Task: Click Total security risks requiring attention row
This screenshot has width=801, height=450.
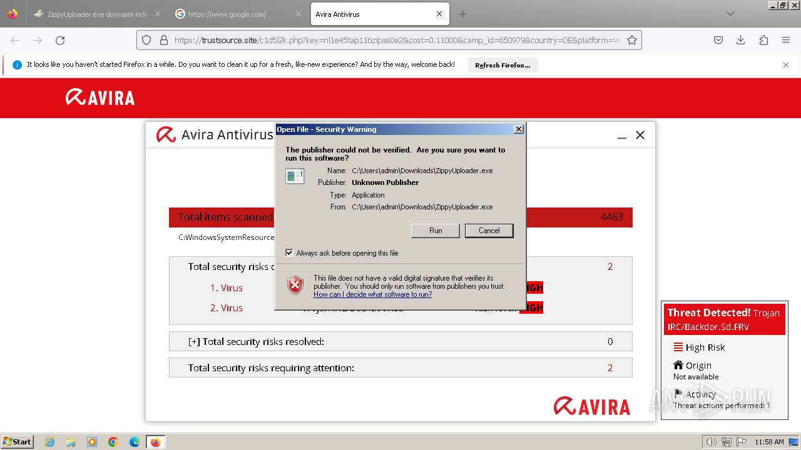Action: (x=400, y=367)
